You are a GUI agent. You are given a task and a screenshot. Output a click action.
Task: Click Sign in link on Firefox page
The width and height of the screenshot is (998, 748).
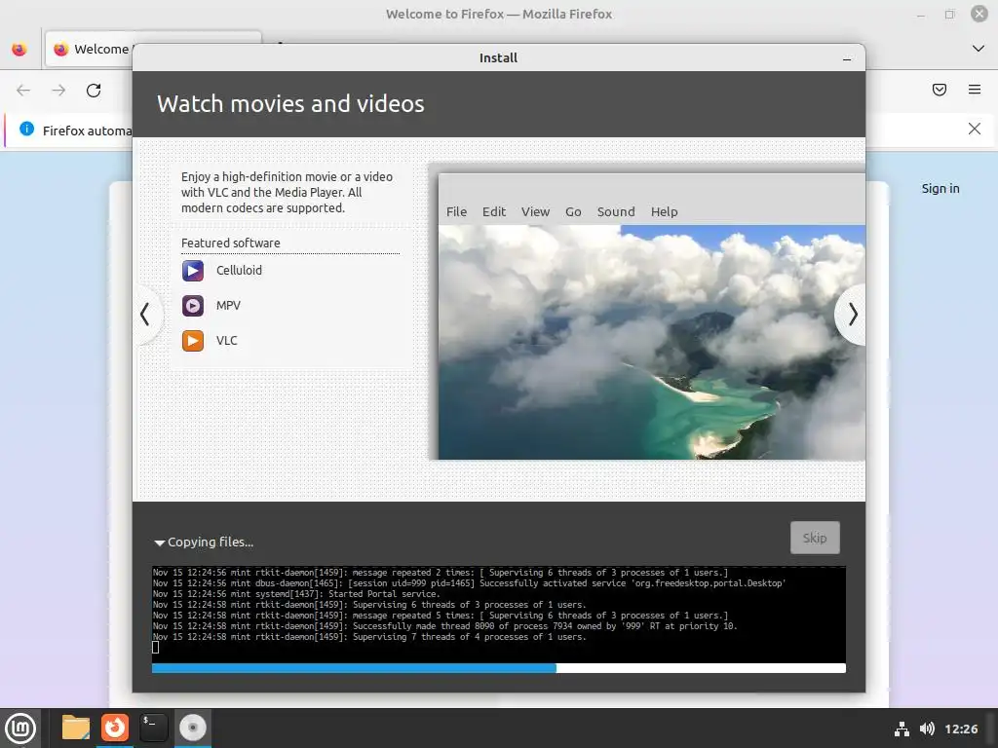click(x=940, y=188)
